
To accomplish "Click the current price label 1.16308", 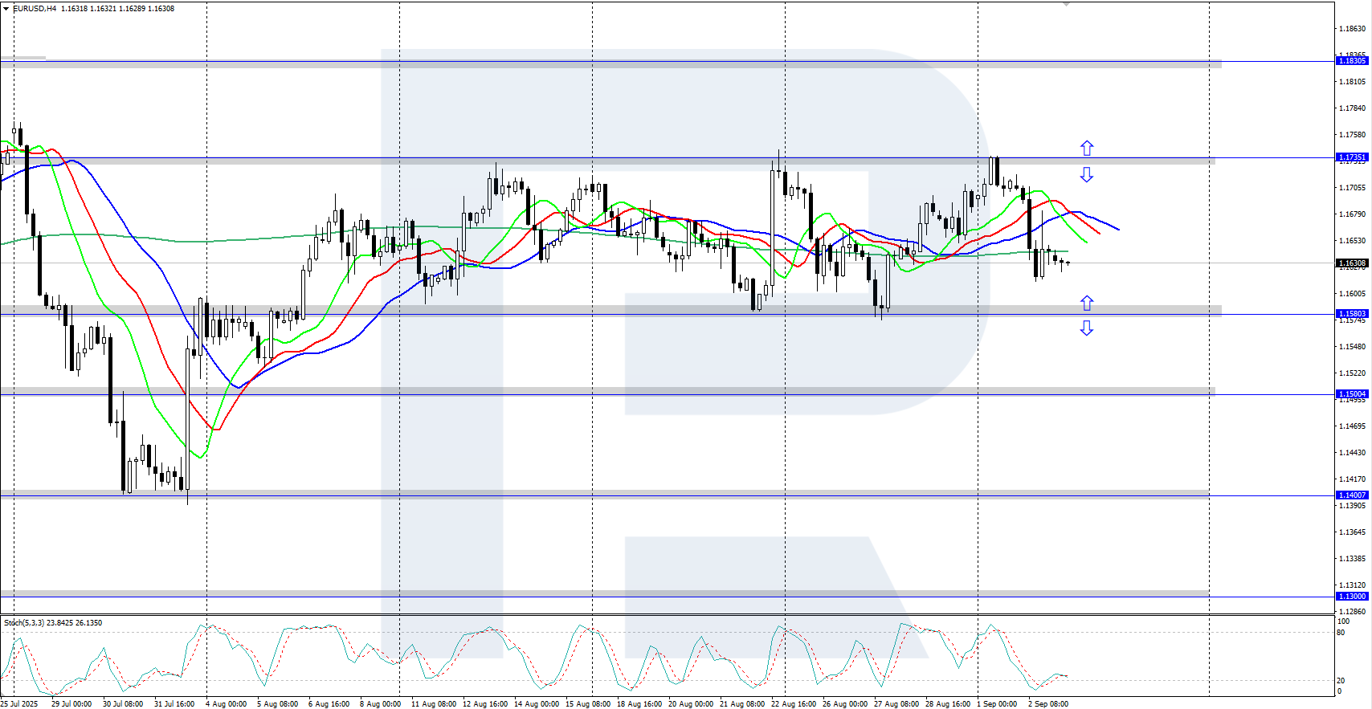I will point(1351,263).
